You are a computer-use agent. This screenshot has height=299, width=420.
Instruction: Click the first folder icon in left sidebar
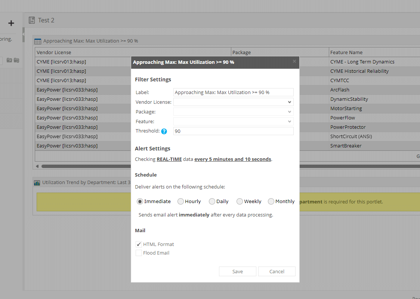click(9, 60)
